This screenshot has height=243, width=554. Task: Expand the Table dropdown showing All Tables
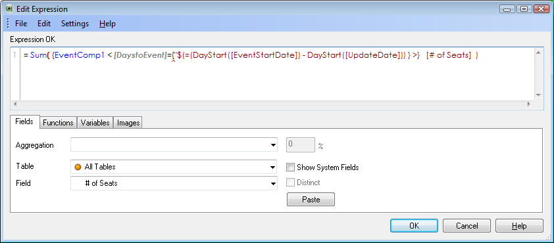pos(273,167)
